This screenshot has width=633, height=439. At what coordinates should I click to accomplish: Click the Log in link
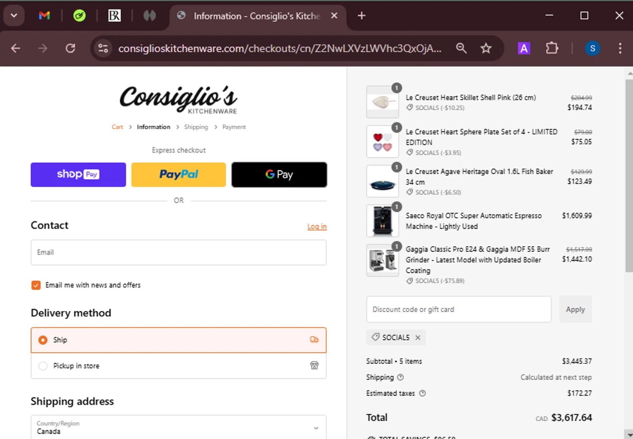point(317,226)
